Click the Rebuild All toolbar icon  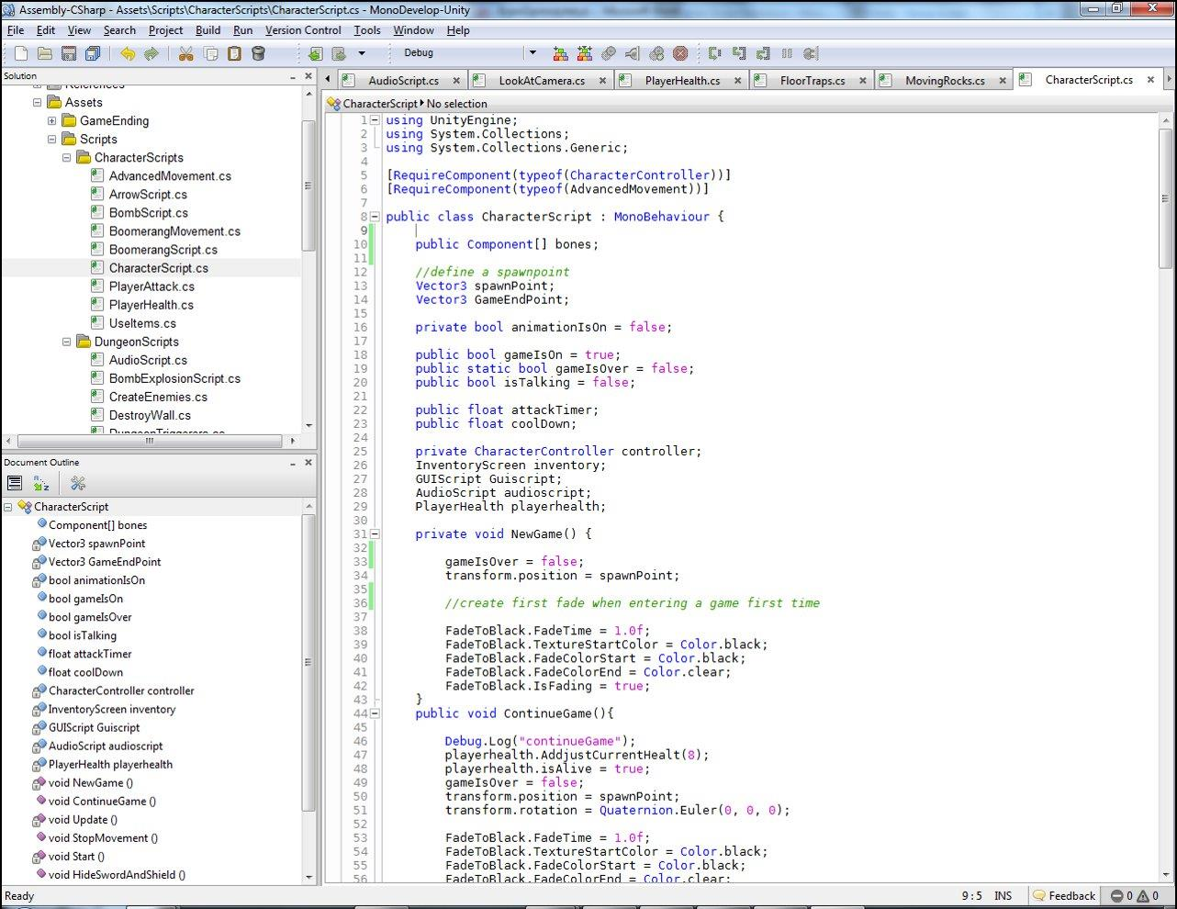coord(584,53)
